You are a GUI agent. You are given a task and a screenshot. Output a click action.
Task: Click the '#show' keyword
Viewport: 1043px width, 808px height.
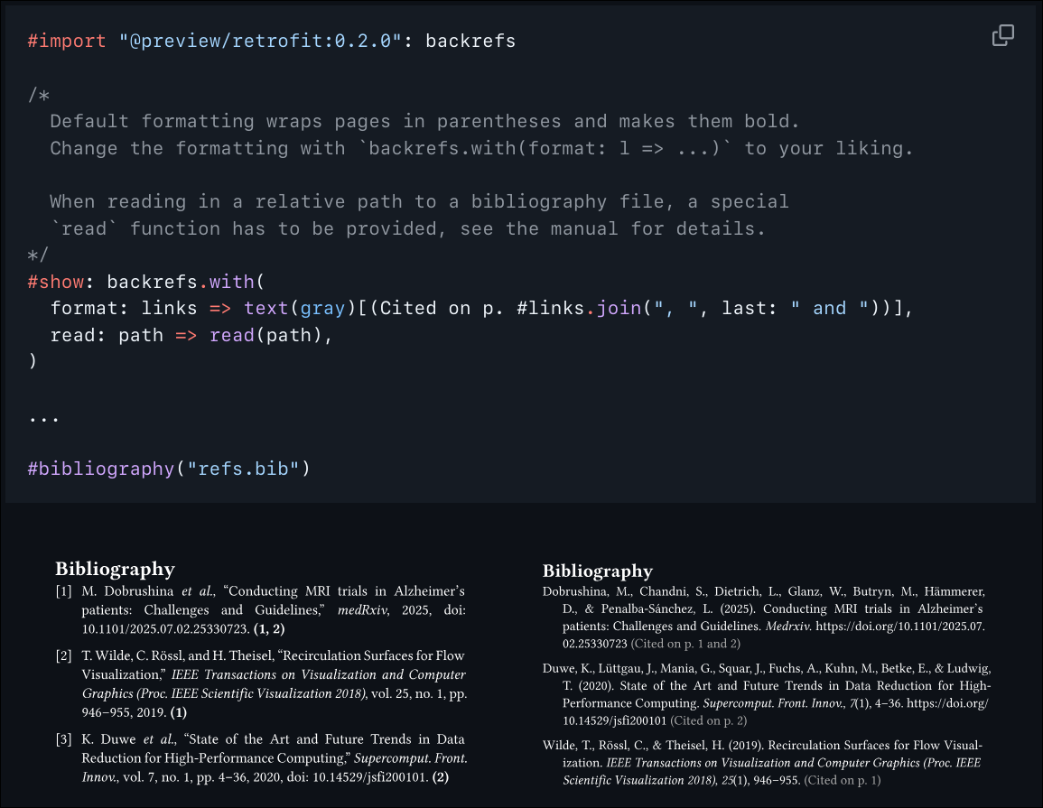[x=56, y=282]
